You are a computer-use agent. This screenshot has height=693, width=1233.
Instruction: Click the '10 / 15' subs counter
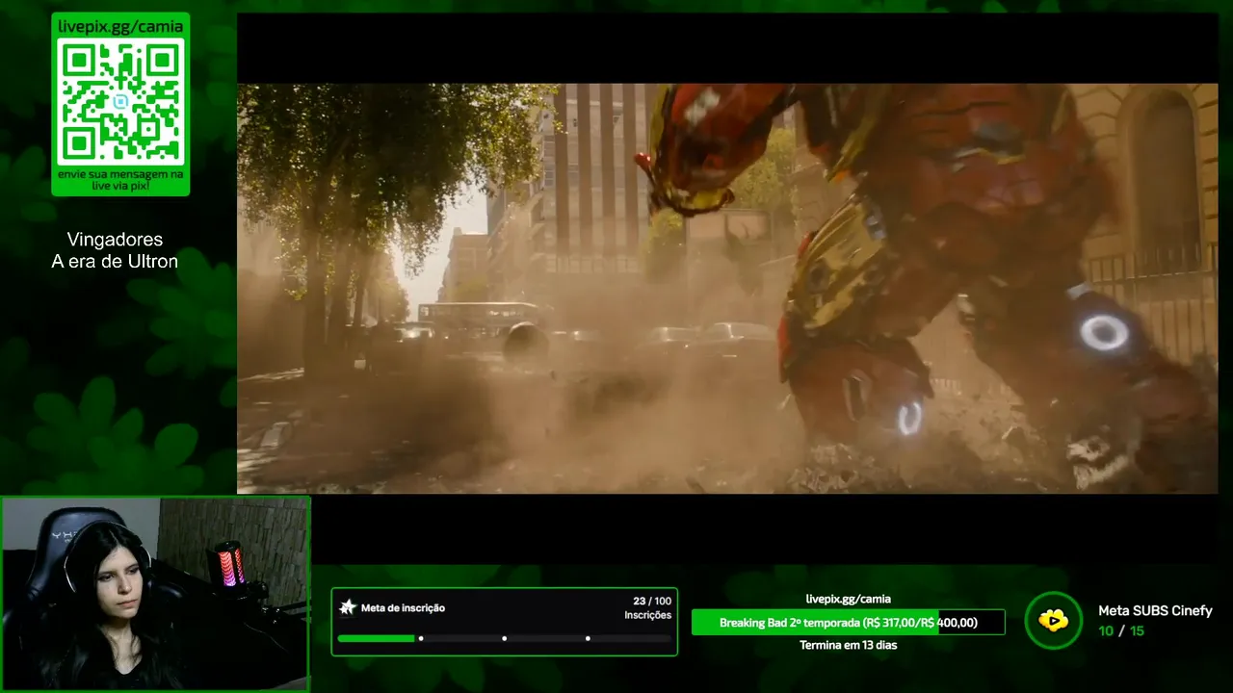[1121, 631]
